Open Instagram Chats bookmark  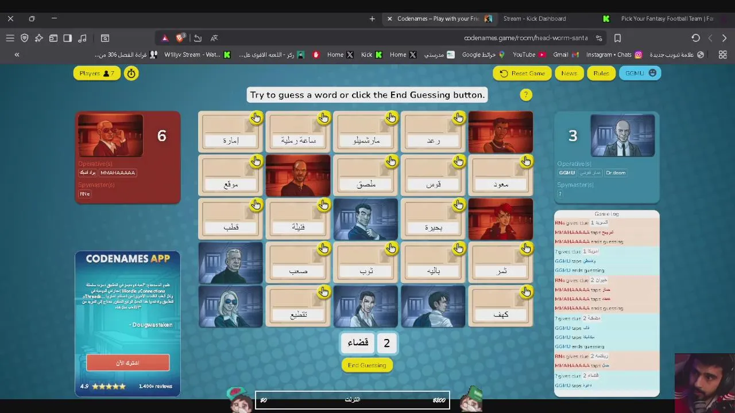(x=614, y=54)
